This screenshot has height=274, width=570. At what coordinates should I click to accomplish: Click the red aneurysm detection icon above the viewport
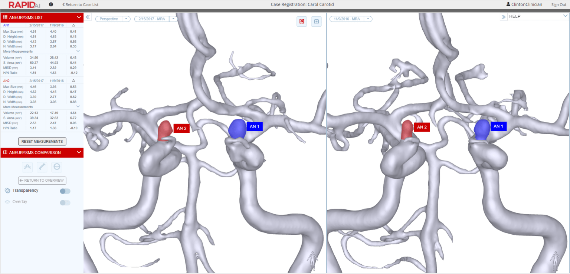click(301, 22)
